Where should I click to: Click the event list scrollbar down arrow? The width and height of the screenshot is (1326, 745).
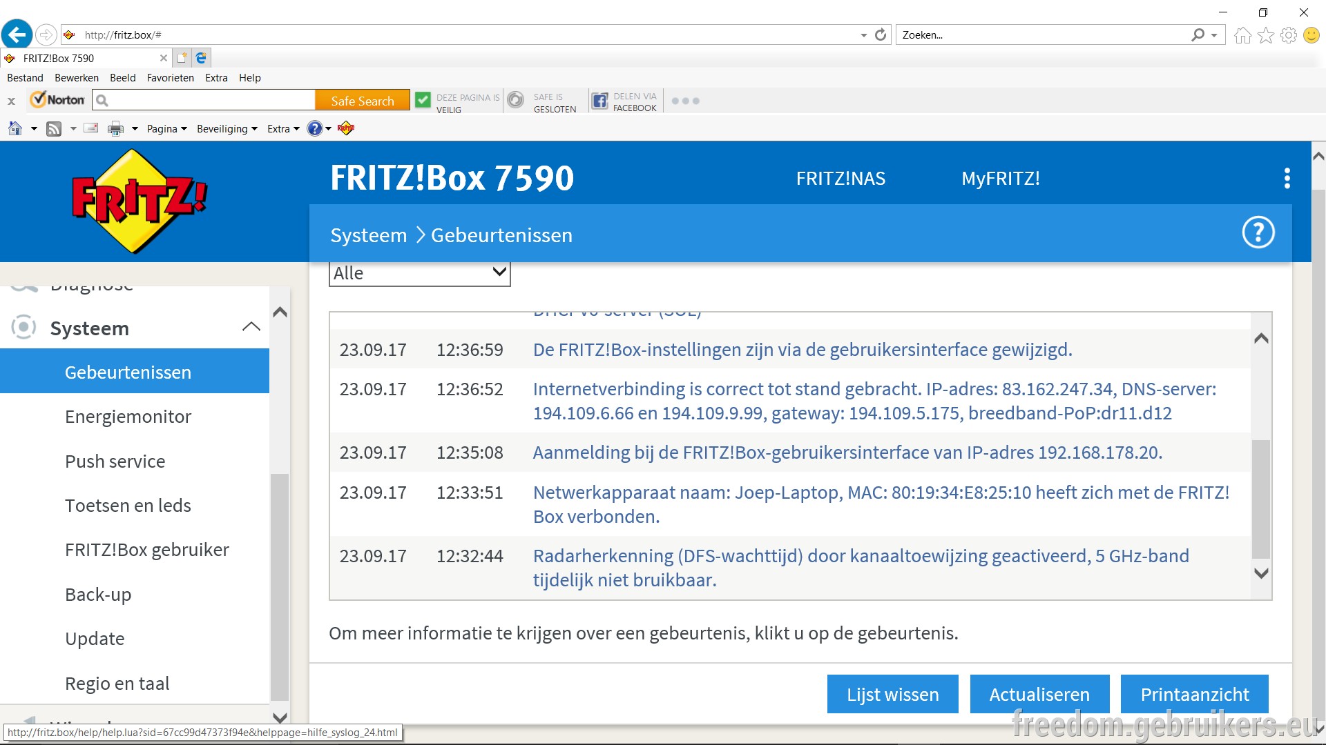click(x=1261, y=573)
